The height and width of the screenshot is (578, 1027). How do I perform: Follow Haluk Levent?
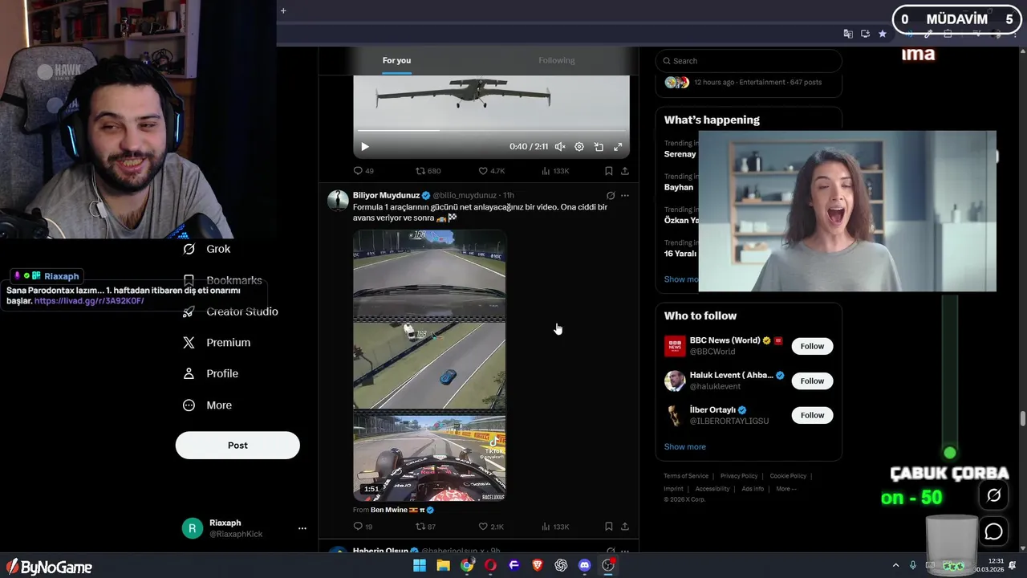pos(812,381)
